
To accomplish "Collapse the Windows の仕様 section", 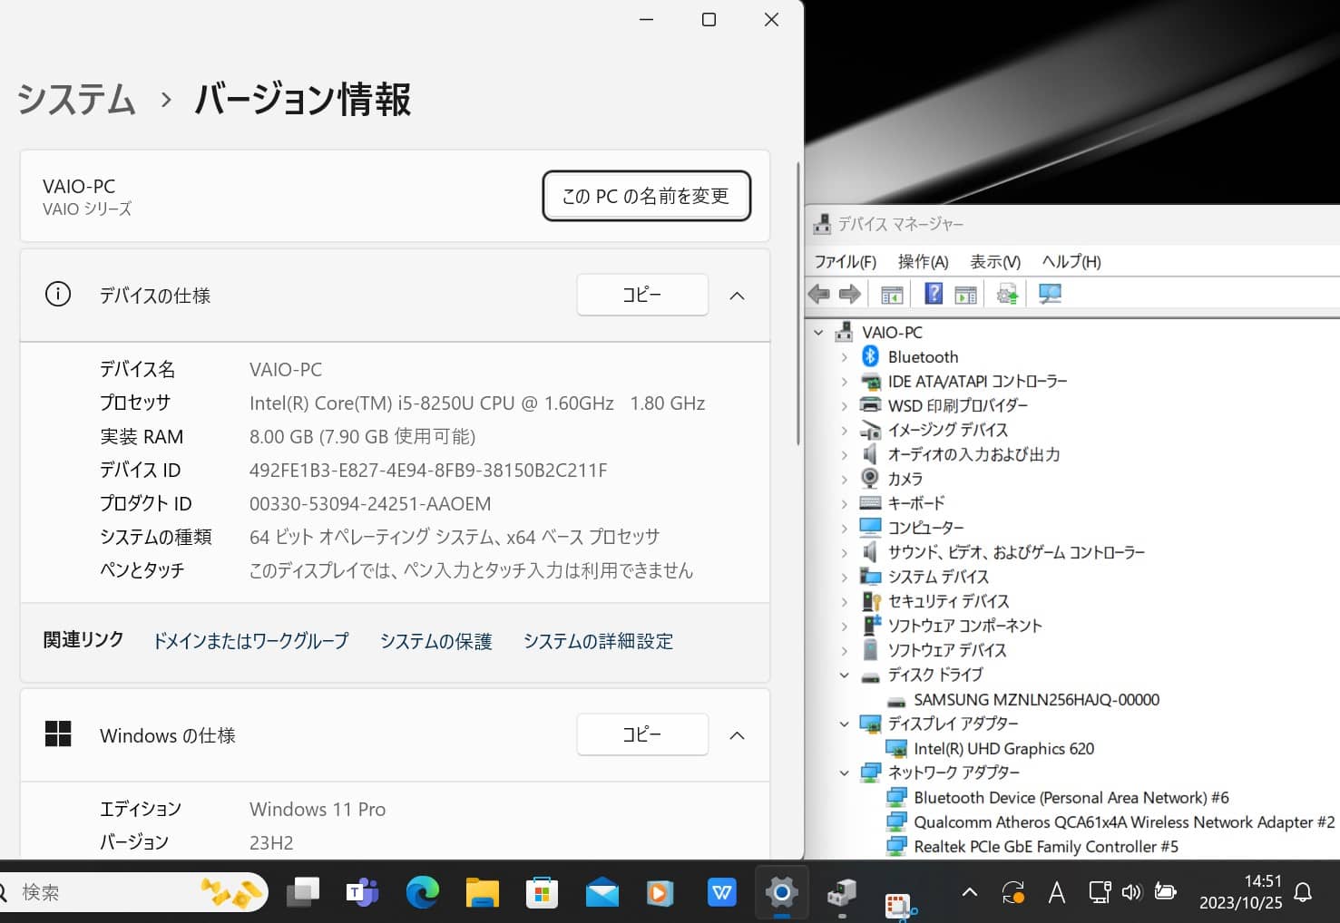I will tap(737, 735).
